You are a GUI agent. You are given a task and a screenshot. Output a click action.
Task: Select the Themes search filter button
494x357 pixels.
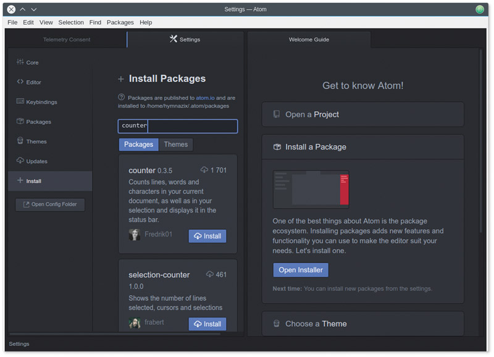coord(176,145)
